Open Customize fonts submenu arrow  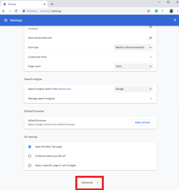[x=151, y=57]
